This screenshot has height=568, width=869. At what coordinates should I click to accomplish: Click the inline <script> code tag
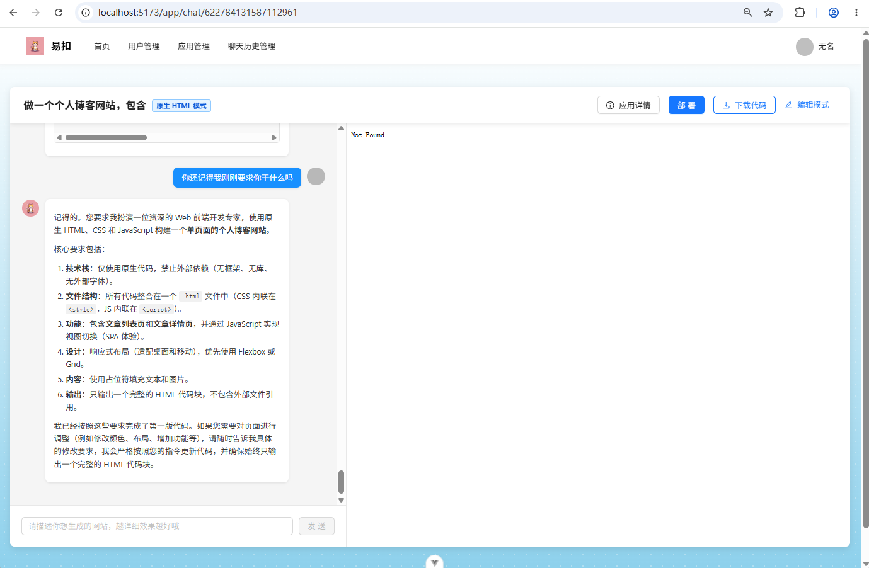tap(156, 309)
